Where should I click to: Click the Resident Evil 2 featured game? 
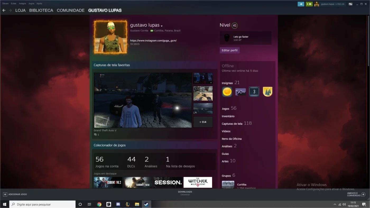(x=108, y=182)
